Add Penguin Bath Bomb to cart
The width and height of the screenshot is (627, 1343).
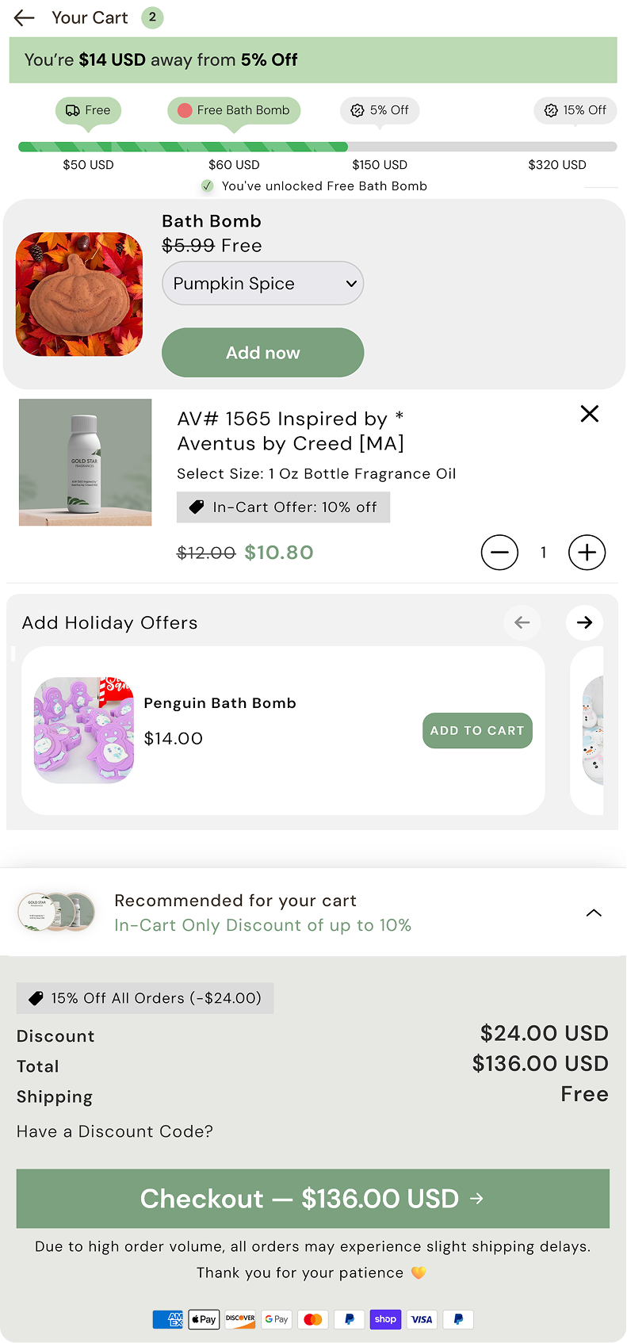477,730
